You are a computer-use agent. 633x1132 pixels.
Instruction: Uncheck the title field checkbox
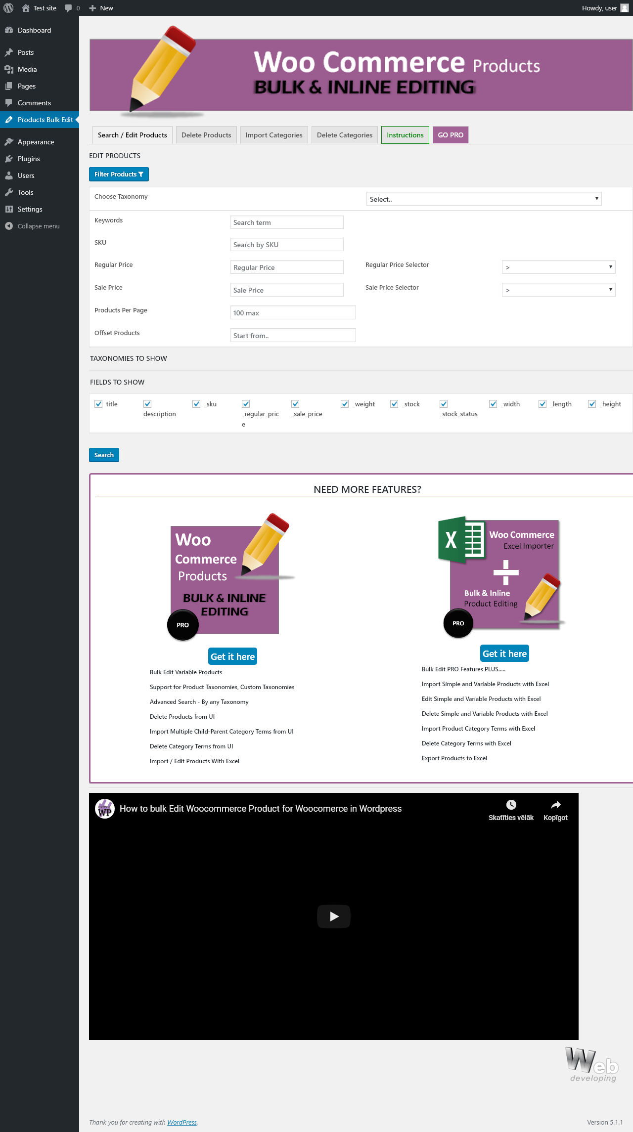point(98,404)
